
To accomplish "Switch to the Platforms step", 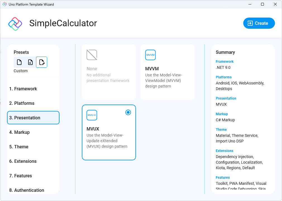I will pyautogui.click(x=33, y=103).
